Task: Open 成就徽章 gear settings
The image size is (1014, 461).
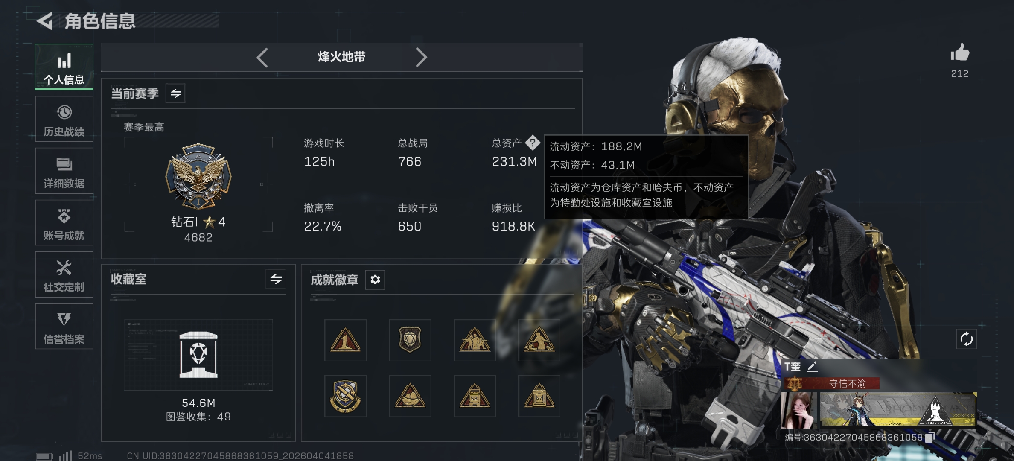Action: point(375,280)
